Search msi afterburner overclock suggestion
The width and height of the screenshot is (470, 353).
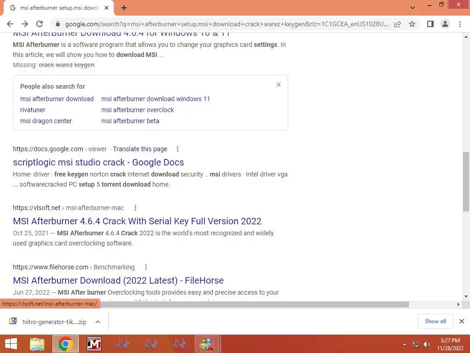click(x=138, y=110)
